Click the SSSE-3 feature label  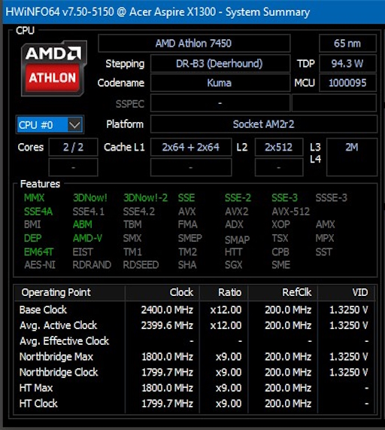pyautogui.click(x=332, y=198)
